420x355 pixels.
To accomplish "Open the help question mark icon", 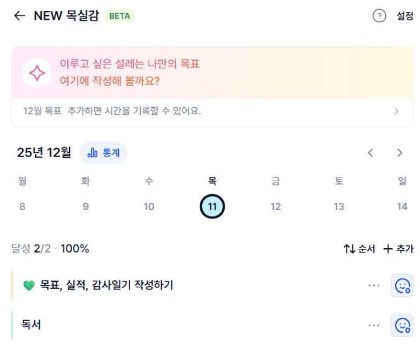I will tap(379, 16).
